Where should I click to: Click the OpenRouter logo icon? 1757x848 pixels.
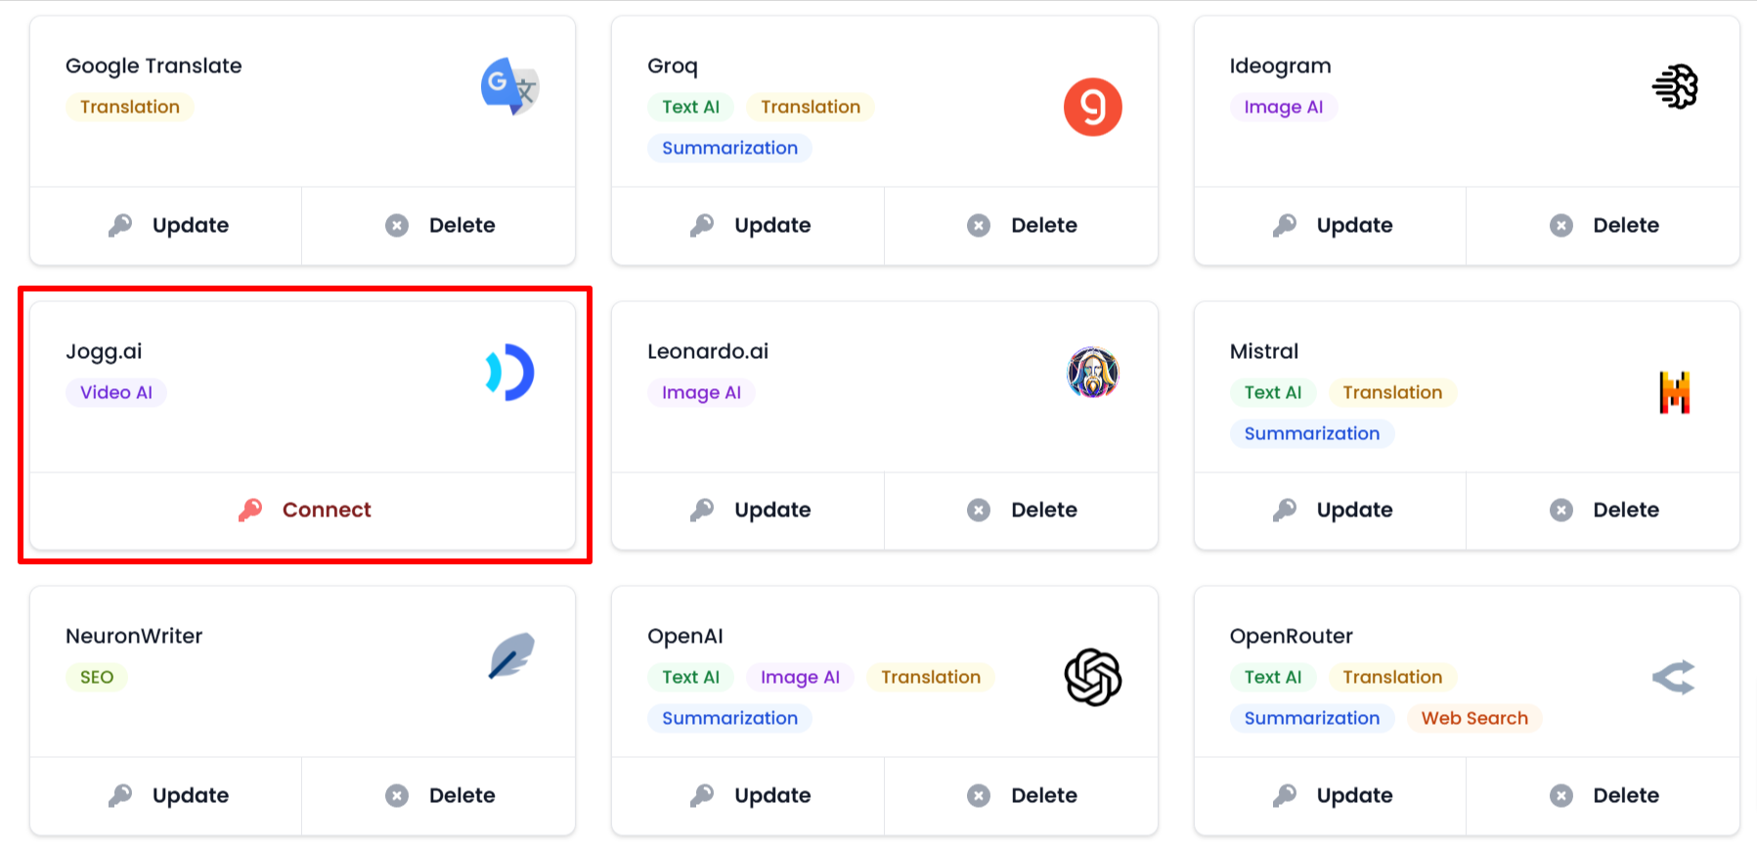[x=1674, y=677]
